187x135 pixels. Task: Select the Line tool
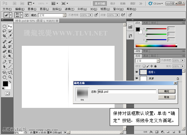10,66
